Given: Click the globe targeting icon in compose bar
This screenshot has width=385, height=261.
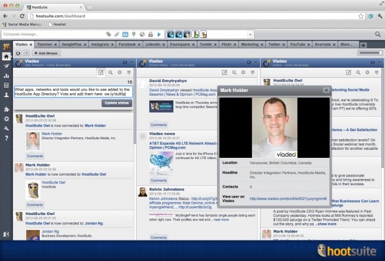Looking at the screenshot, I should pos(142,34).
